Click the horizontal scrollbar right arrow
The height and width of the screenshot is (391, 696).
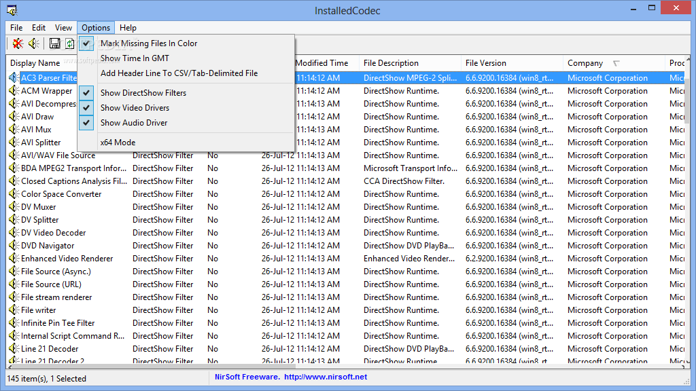(682, 366)
